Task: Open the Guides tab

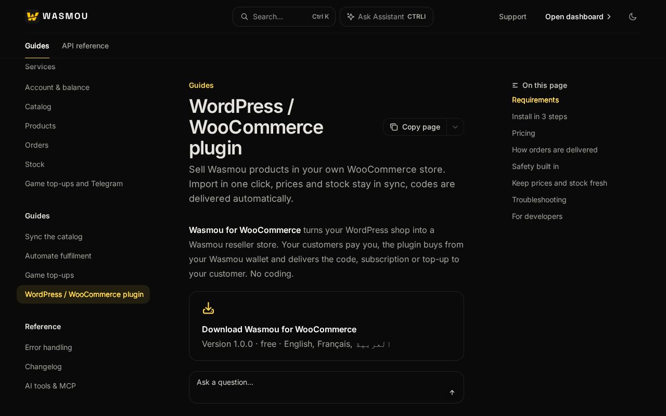Action: pyautogui.click(x=37, y=46)
